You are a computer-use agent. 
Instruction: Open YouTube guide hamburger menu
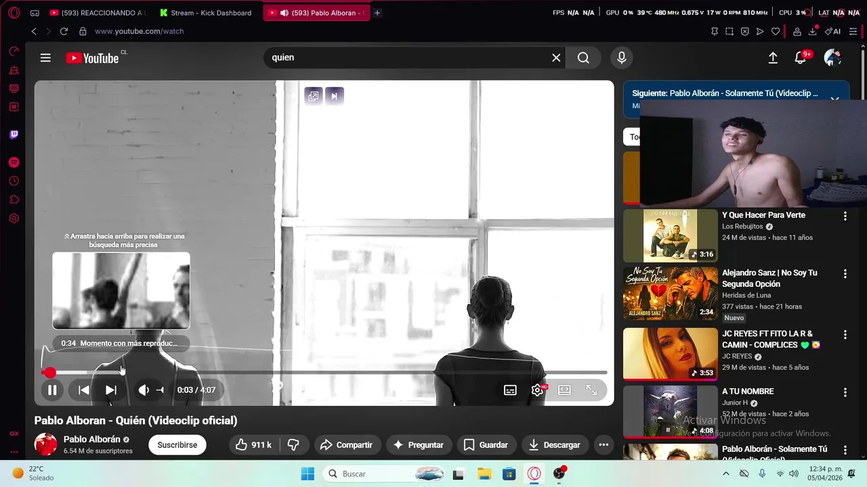pos(45,57)
